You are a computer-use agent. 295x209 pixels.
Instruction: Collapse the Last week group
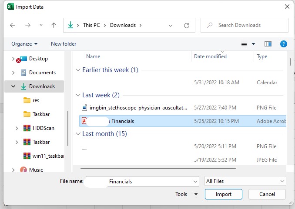(x=78, y=95)
